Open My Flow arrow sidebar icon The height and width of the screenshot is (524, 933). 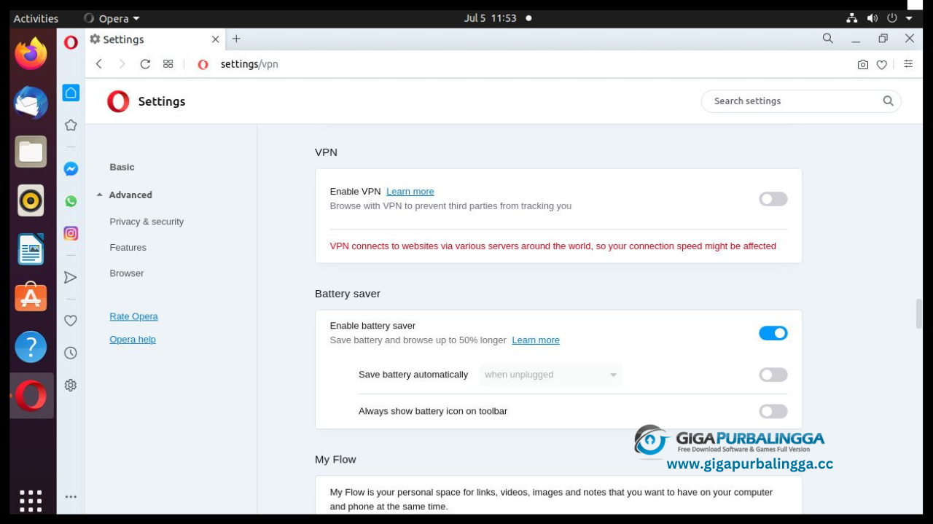click(71, 277)
